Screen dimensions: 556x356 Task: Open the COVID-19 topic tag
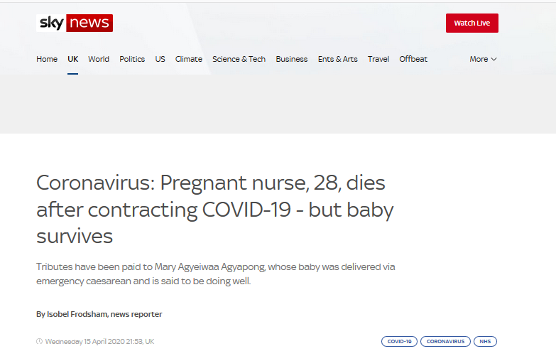[399, 342]
